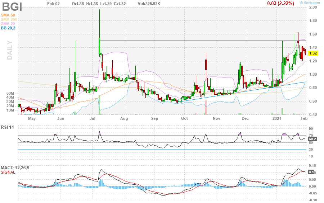Click the 2021 year axis label
Viewport: 324px width, 203px height.
(277, 118)
